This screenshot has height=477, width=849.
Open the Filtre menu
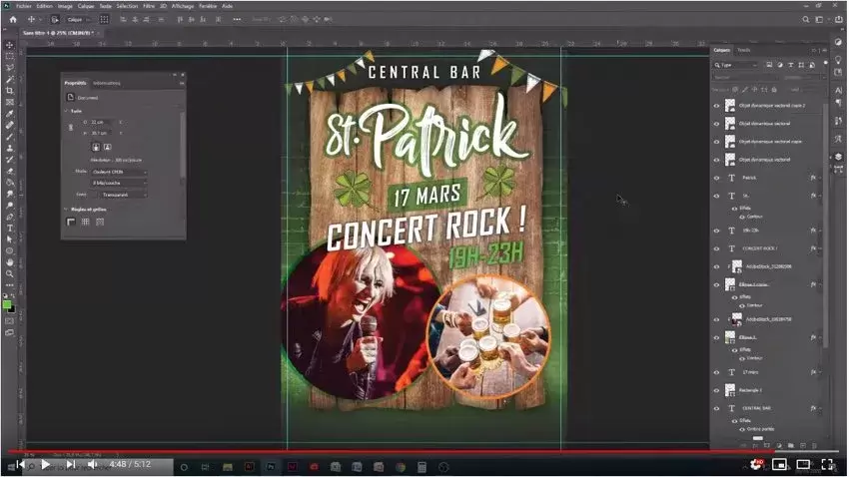[149, 6]
